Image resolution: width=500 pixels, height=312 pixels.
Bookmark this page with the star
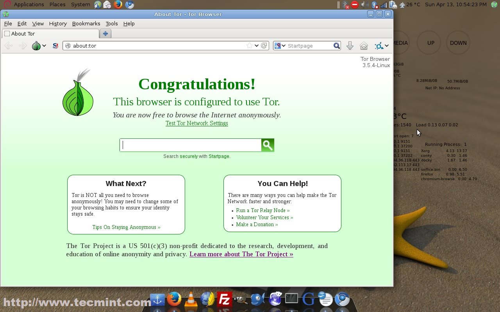click(250, 46)
